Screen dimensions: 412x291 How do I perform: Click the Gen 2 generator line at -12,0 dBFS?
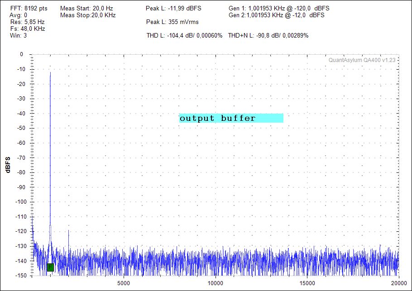click(x=277, y=15)
